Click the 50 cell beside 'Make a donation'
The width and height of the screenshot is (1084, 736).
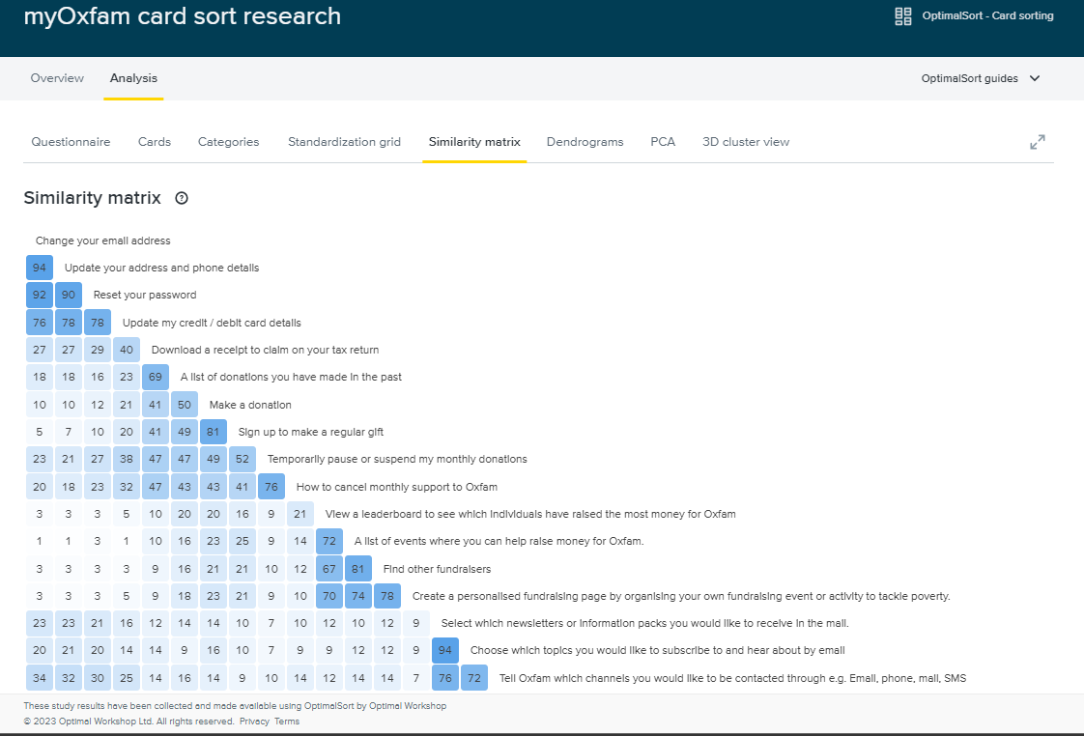185,405
